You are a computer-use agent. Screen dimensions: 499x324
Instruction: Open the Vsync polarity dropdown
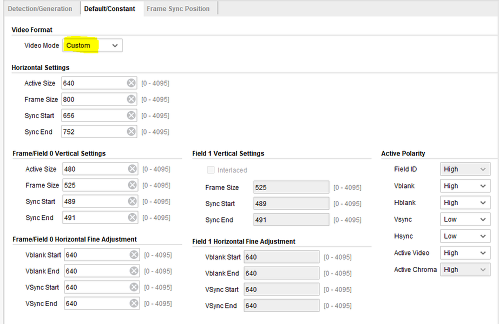[x=465, y=219]
